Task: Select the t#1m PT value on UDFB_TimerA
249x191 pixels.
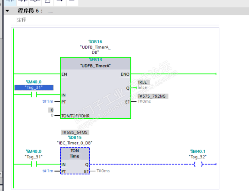Action: pos(48,101)
